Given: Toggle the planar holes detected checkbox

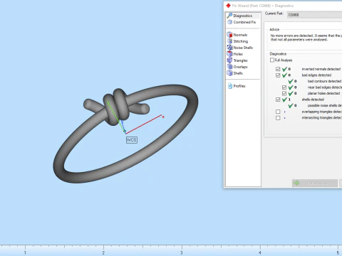Looking at the screenshot, I should click(284, 93).
